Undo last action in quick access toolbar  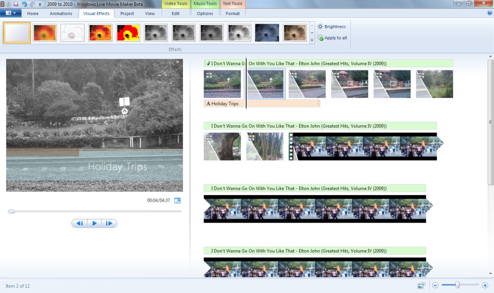[x=24, y=4]
